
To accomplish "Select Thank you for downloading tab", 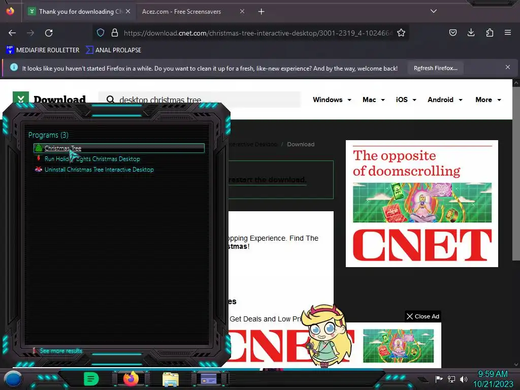I will (x=79, y=12).
